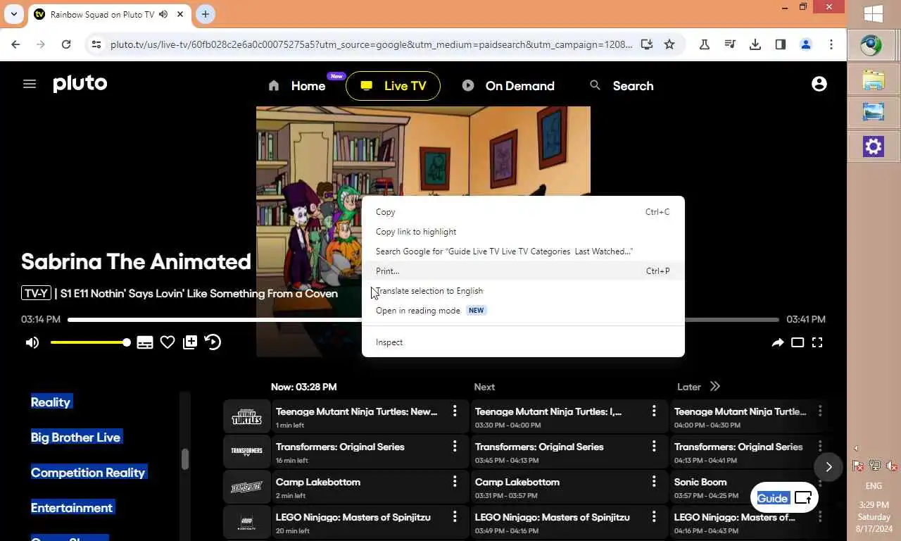Select the Reality category
The image size is (901, 541).
pyautogui.click(x=51, y=402)
